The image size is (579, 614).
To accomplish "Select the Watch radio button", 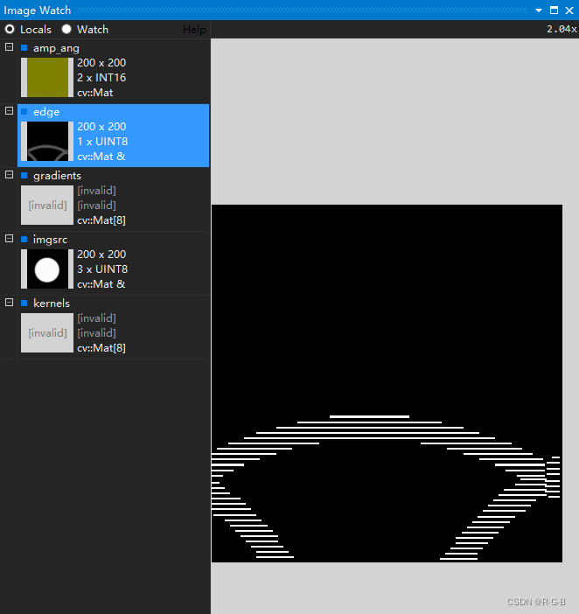I will tap(66, 30).
